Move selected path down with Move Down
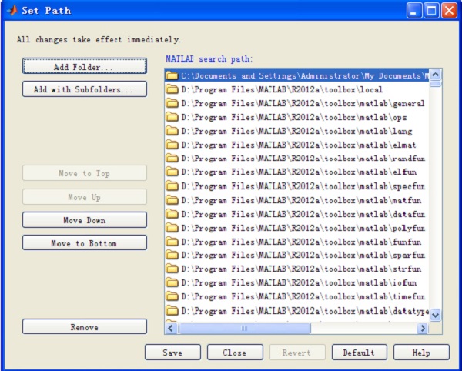The image size is (462, 371). [85, 220]
